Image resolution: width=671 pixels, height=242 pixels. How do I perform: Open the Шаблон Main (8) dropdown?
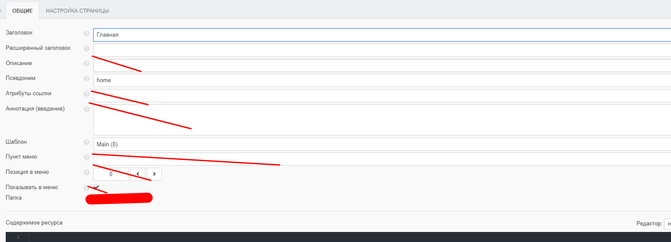pos(382,144)
